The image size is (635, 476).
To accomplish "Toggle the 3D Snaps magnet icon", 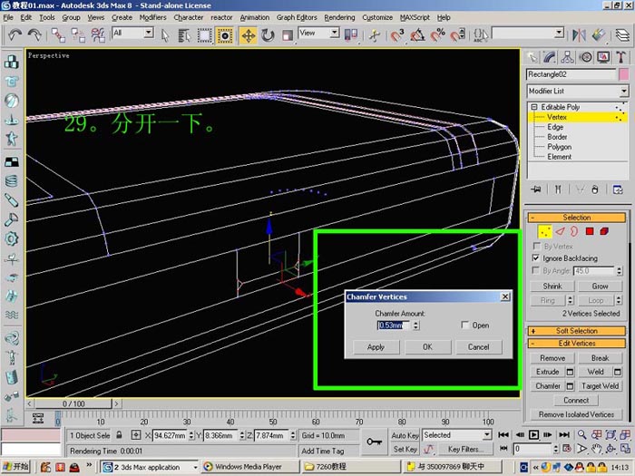I will [x=396, y=35].
